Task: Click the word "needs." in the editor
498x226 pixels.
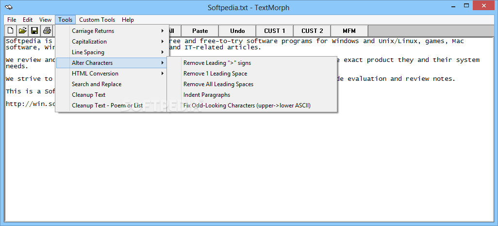Action: pos(17,66)
